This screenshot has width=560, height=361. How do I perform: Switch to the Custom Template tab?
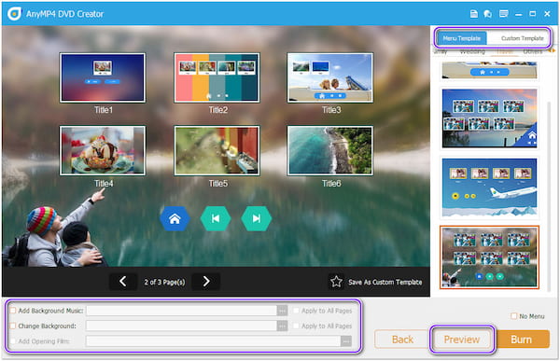[522, 38]
